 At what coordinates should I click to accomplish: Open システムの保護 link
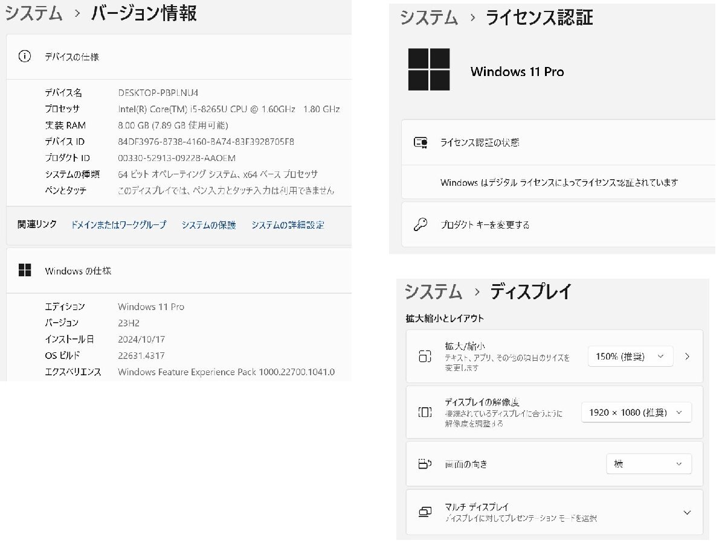pos(208,225)
